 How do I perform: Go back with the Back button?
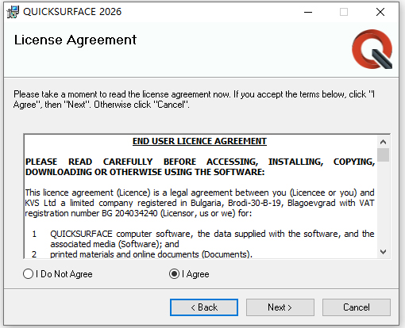pyautogui.click(x=204, y=307)
